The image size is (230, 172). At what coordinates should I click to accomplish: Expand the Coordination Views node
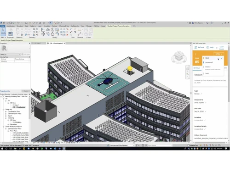6,111
